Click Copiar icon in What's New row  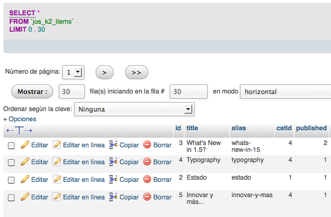click(x=113, y=145)
